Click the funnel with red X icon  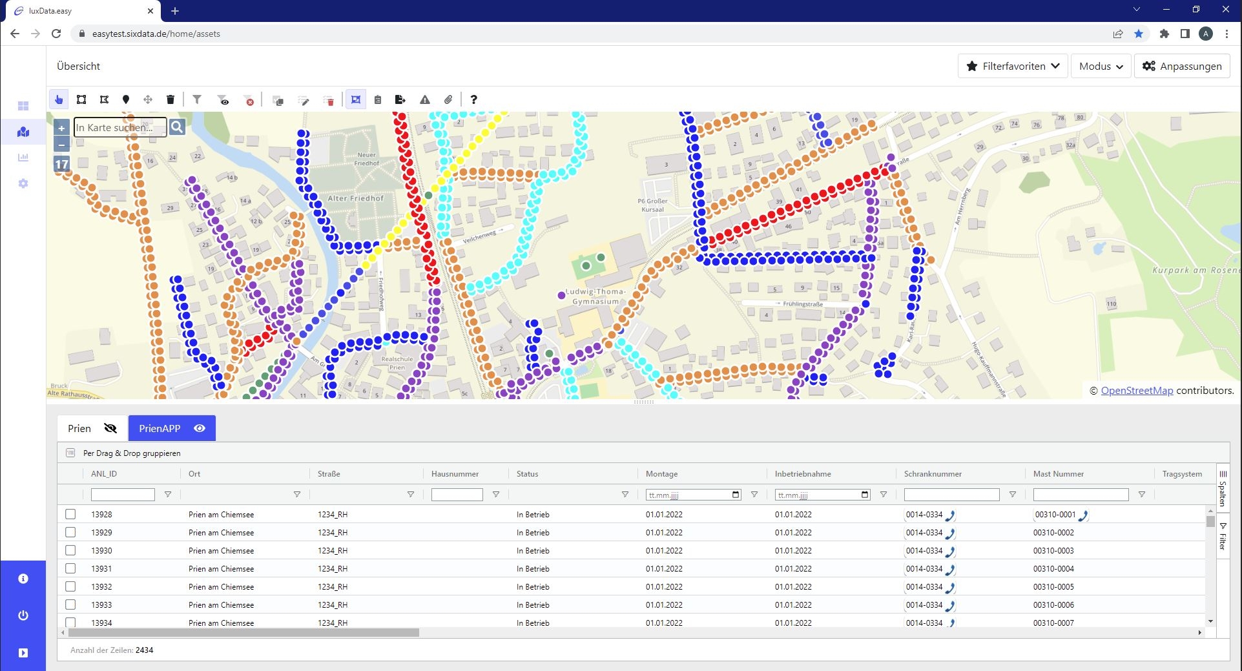pyautogui.click(x=249, y=100)
